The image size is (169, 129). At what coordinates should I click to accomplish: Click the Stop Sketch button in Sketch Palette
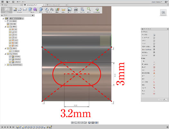pos(163,100)
